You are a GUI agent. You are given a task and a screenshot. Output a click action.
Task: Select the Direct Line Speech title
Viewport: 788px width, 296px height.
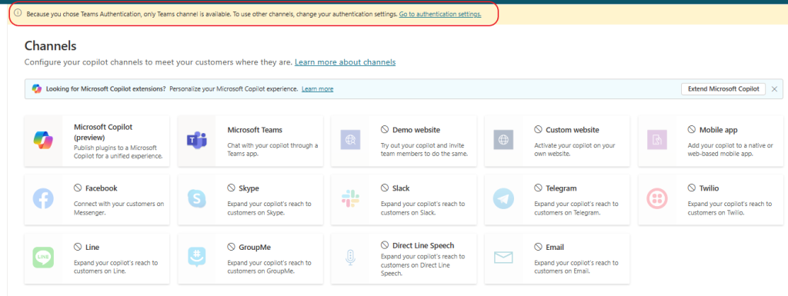pyautogui.click(x=423, y=246)
